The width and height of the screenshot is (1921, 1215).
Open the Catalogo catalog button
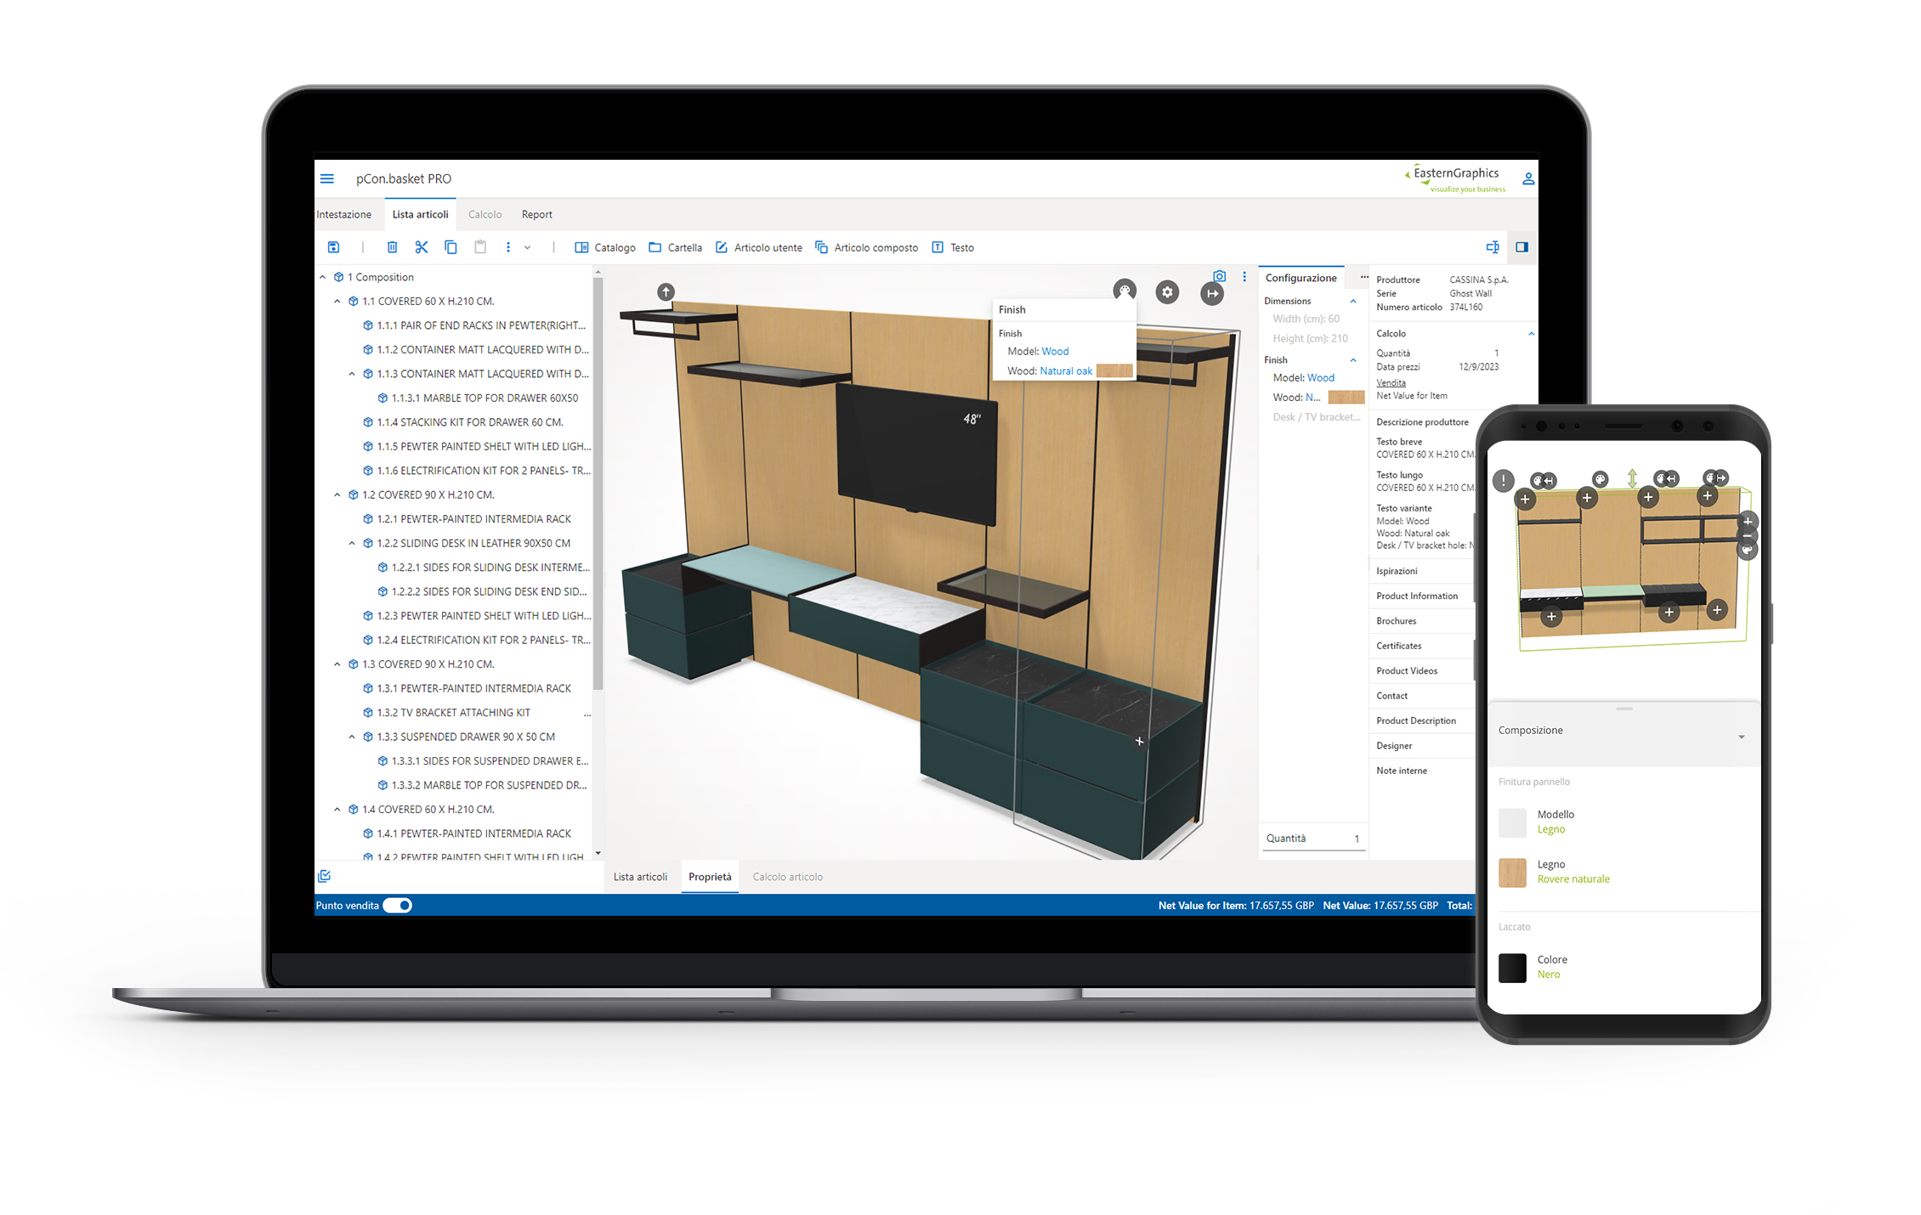(x=605, y=247)
